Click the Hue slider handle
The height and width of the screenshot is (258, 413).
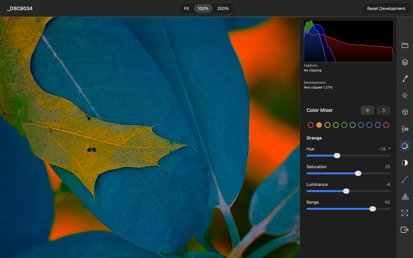click(337, 156)
